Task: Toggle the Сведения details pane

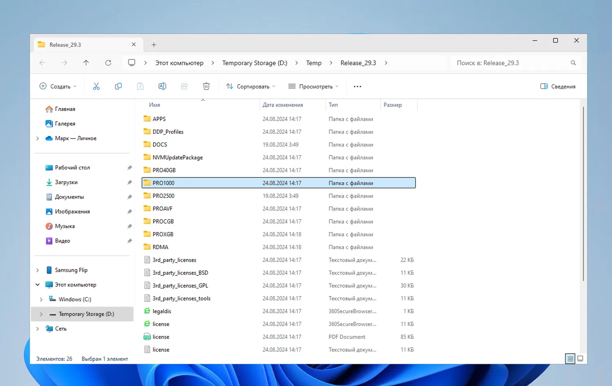Action: point(558,87)
